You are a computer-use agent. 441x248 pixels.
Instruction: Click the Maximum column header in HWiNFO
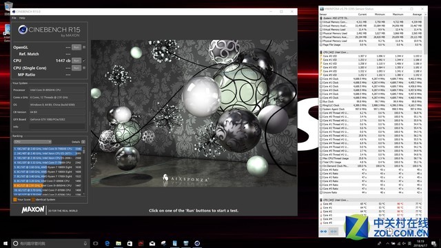pos(398,14)
